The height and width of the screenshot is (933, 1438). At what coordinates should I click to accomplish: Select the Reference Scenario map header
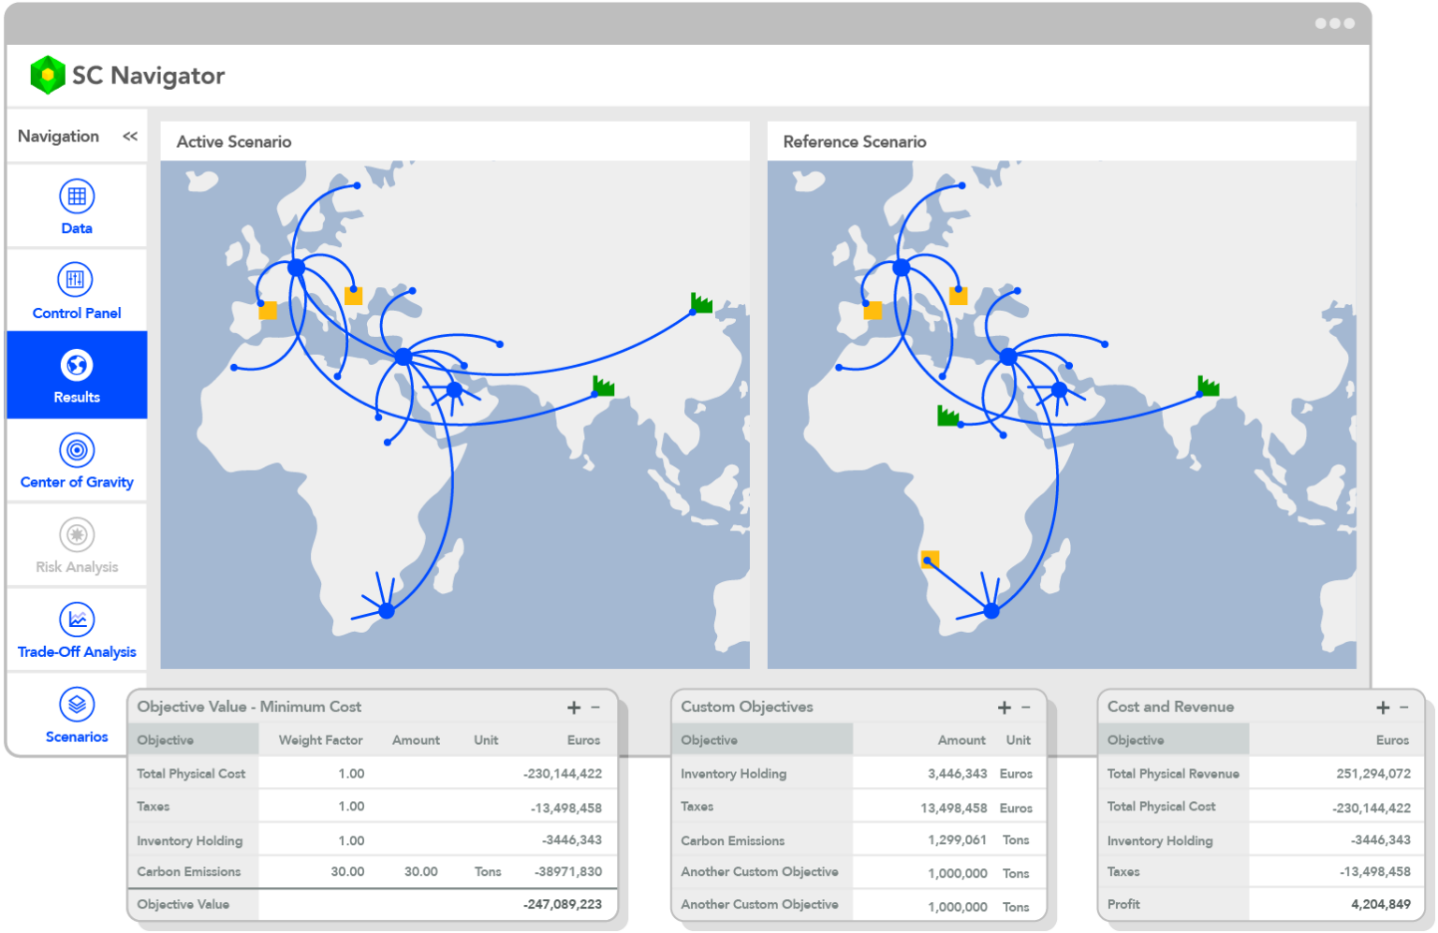tap(855, 141)
